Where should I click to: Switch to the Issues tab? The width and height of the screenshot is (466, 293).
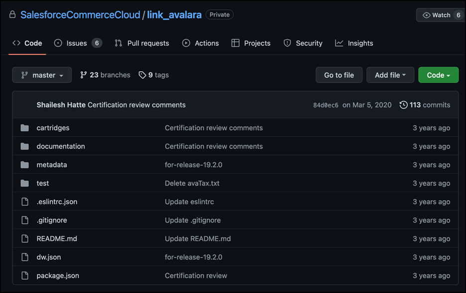78,43
